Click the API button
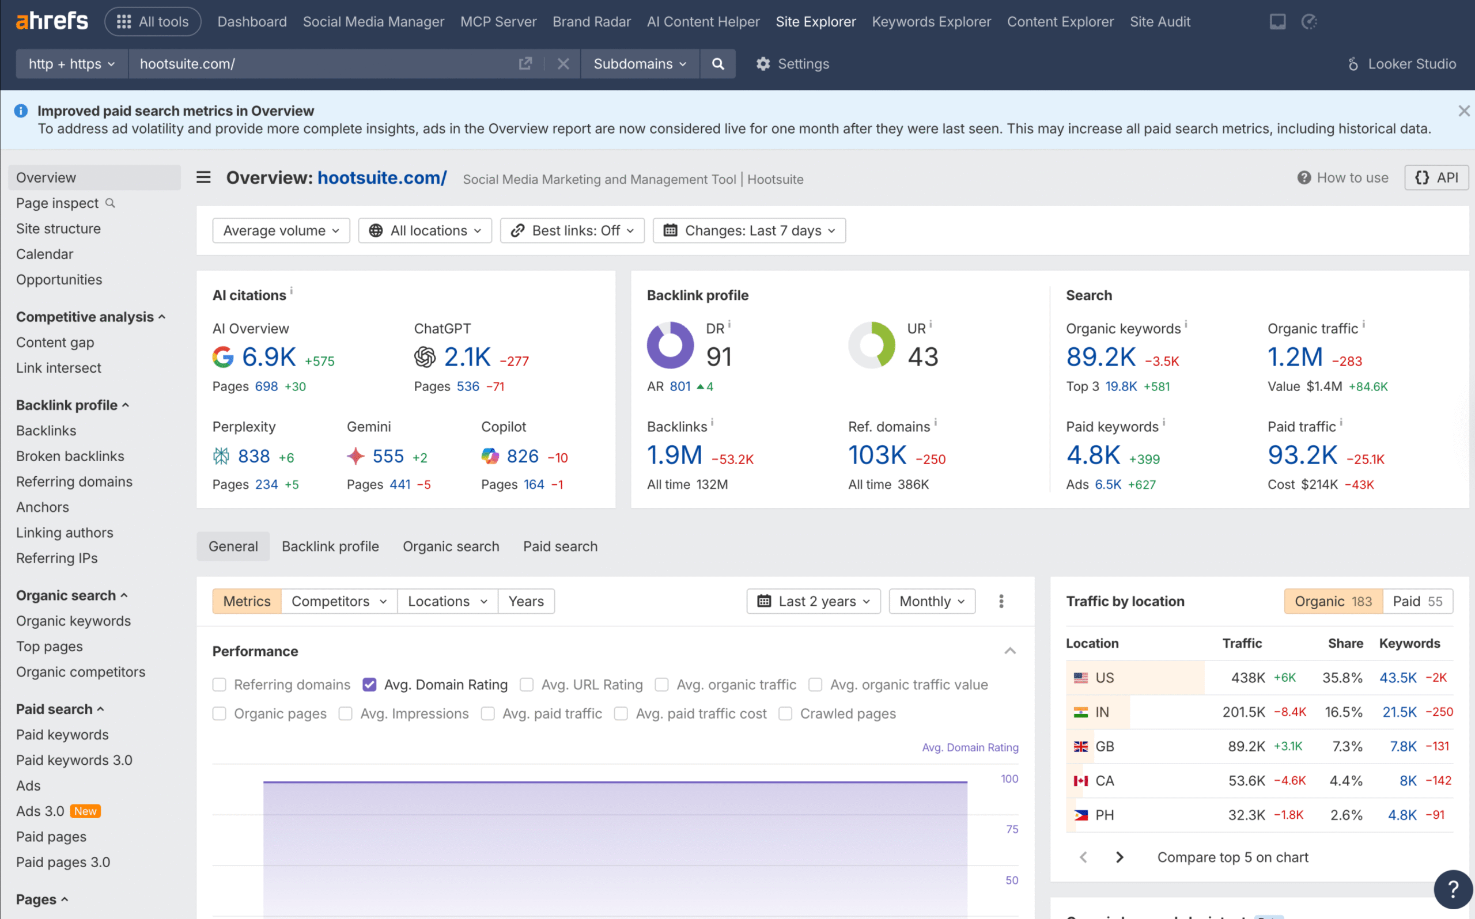This screenshot has height=919, width=1475. (1436, 177)
